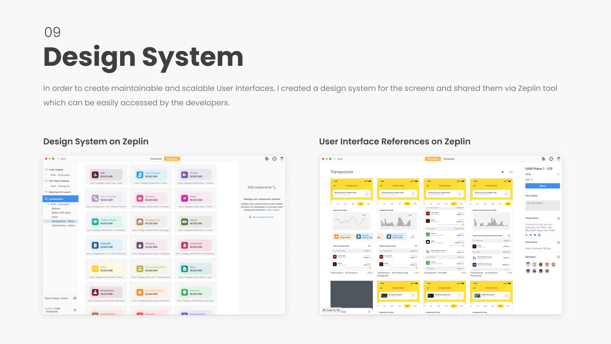
Task: Open the Members settings icon
Action: (x=558, y=257)
